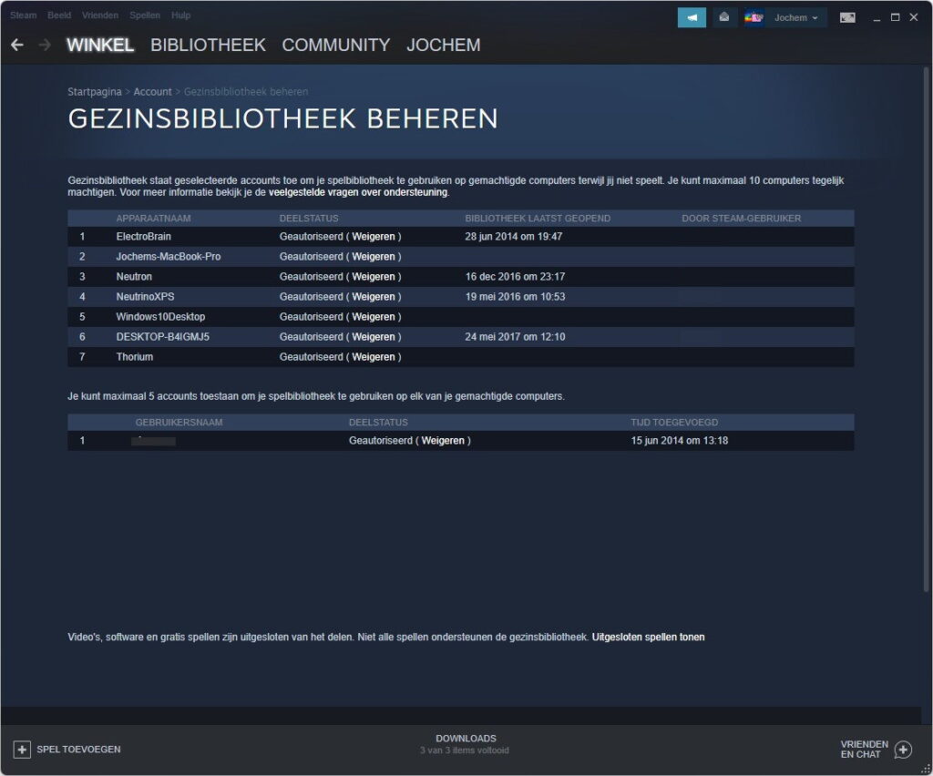This screenshot has height=776, width=933.
Task: Click DOOR STEAM-GEBRUIKER column header
Action: point(742,219)
